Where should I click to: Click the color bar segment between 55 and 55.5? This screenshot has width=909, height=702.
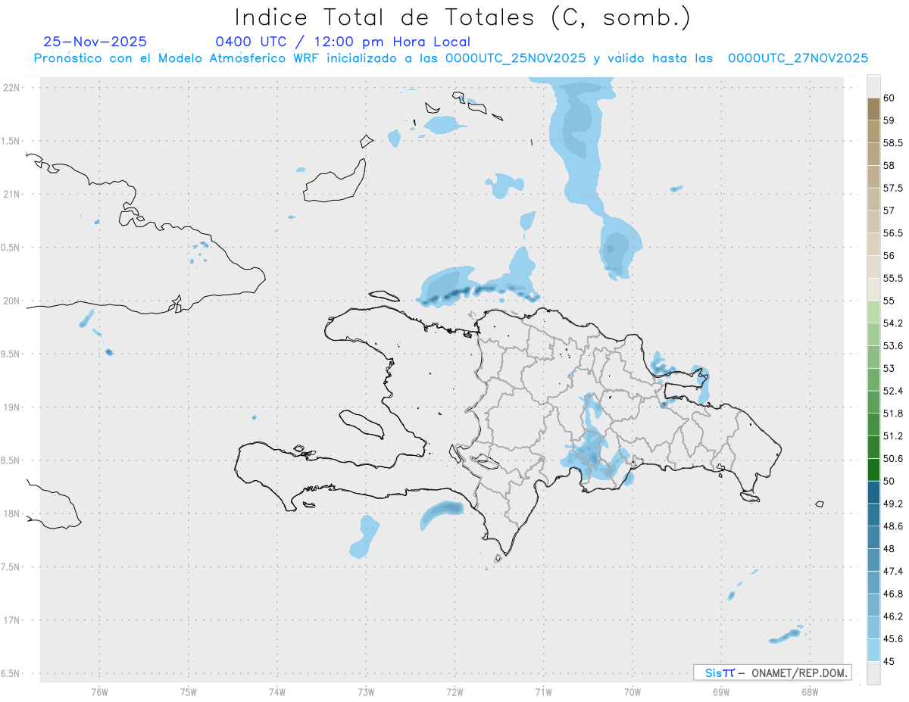[x=873, y=289]
